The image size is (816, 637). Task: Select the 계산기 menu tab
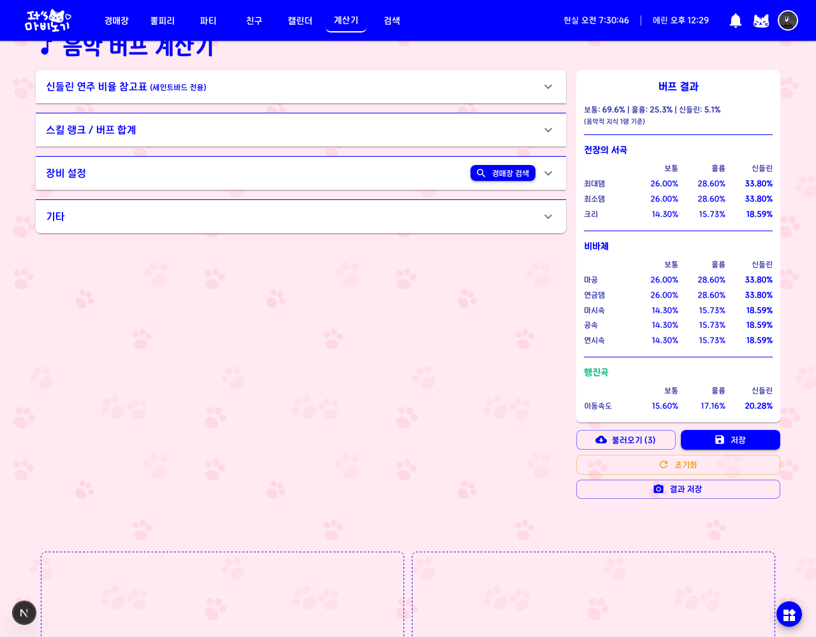point(346,20)
